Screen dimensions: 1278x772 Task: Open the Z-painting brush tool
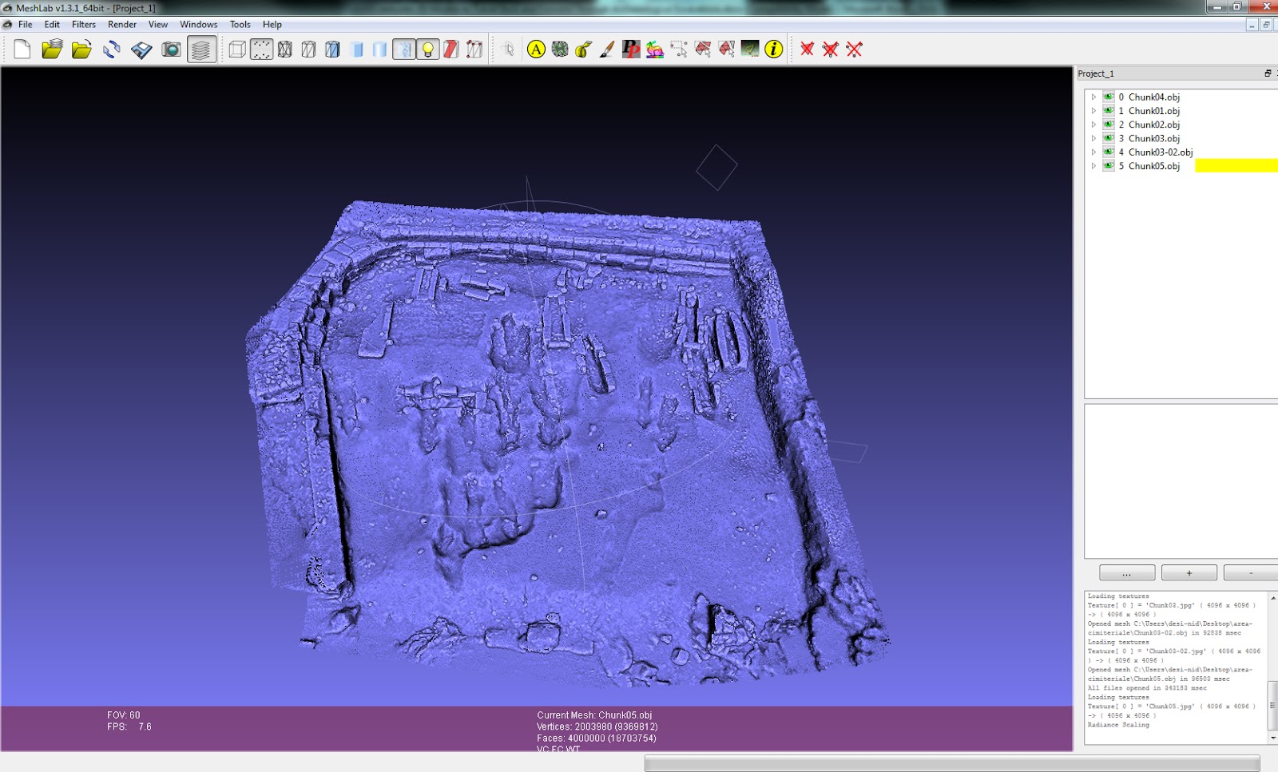(605, 49)
